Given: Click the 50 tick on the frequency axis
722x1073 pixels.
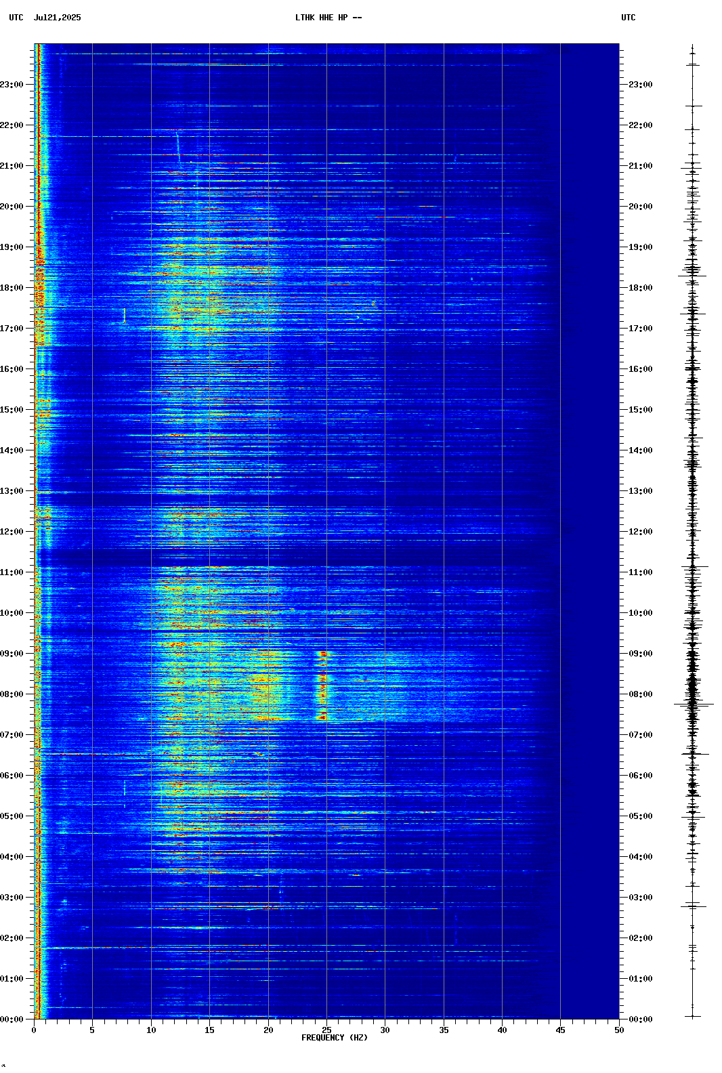Looking at the screenshot, I should click(x=619, y=1030).
